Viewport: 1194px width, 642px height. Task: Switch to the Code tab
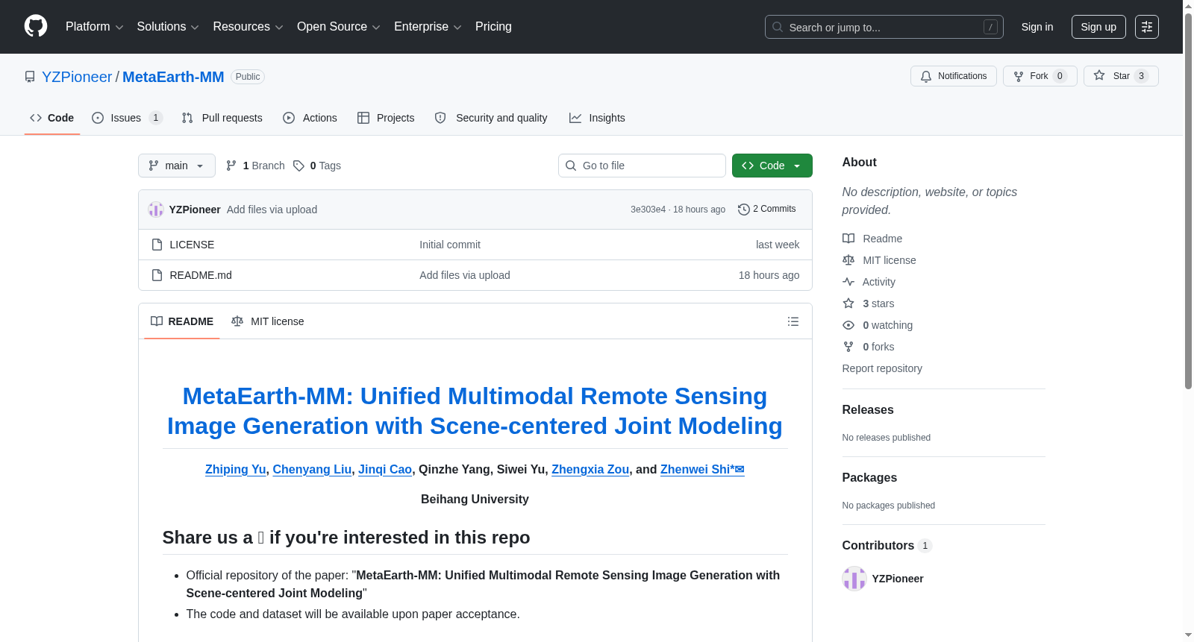point(52,118)
